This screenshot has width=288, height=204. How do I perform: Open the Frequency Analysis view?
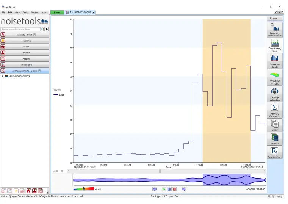[275, 78]
